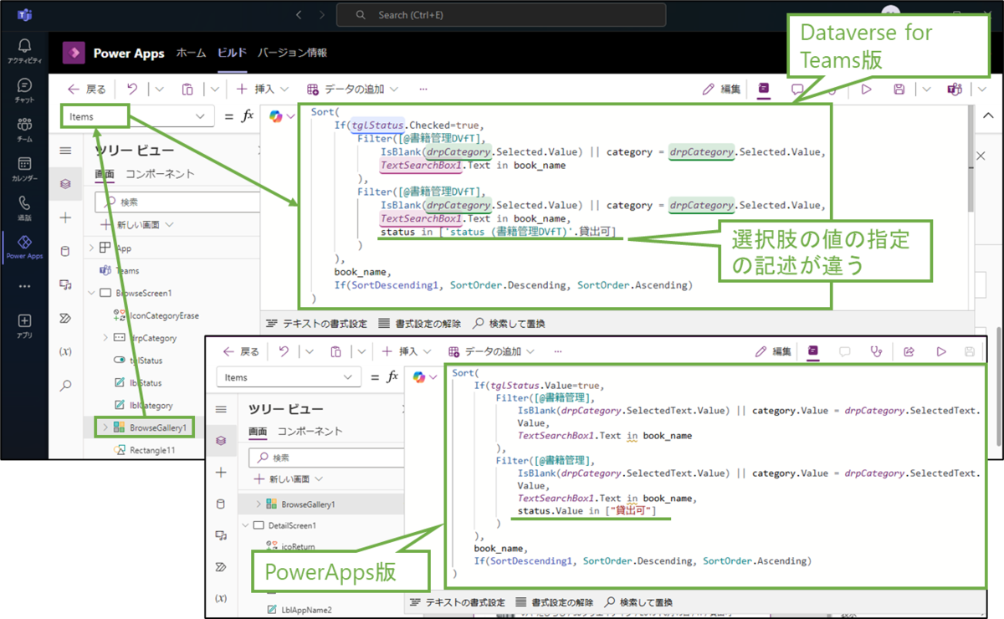Click save icon in upper editor
The width and height of the screenshot is (1004, 619).
(x=899, y=89)
